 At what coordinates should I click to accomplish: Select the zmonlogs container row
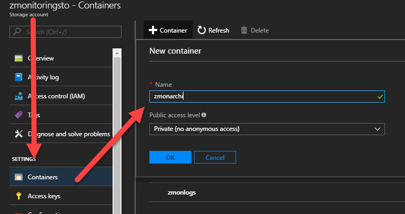277,192
